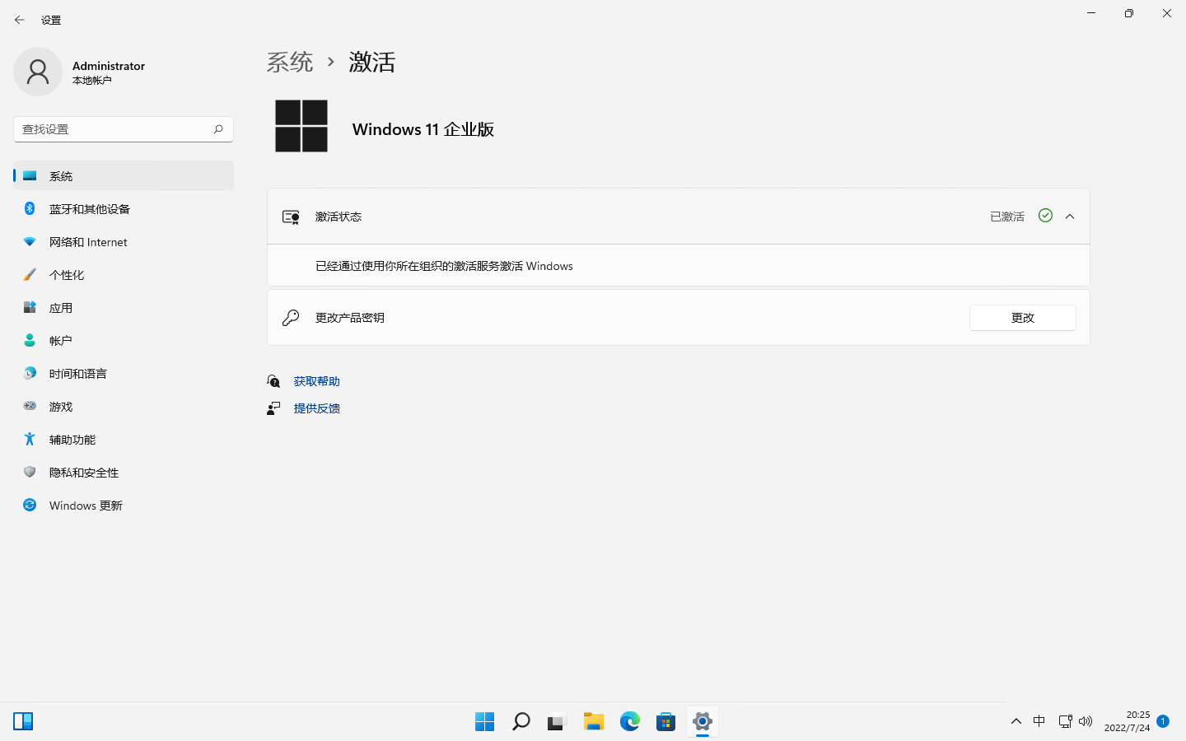Image resolution: width=1186 pixels, height=741 pixels.
Task: Click the 获取帮助 headset icon
Action: (273, 381)
